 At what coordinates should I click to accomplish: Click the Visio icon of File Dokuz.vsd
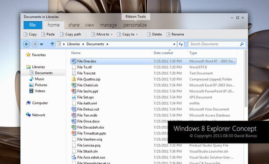click(74, 109)
